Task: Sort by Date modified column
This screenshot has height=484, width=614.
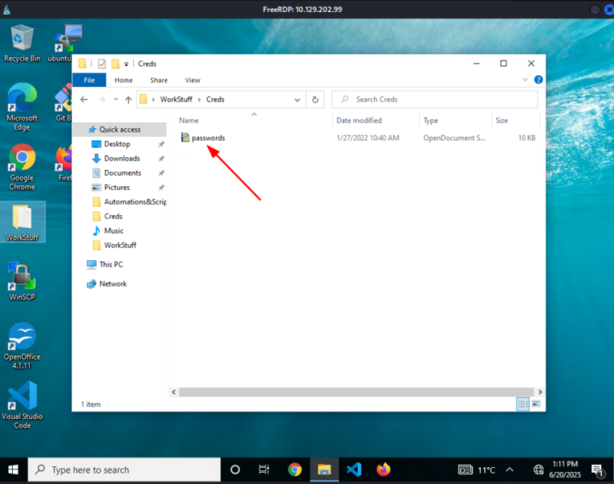Action: (359, 120)
